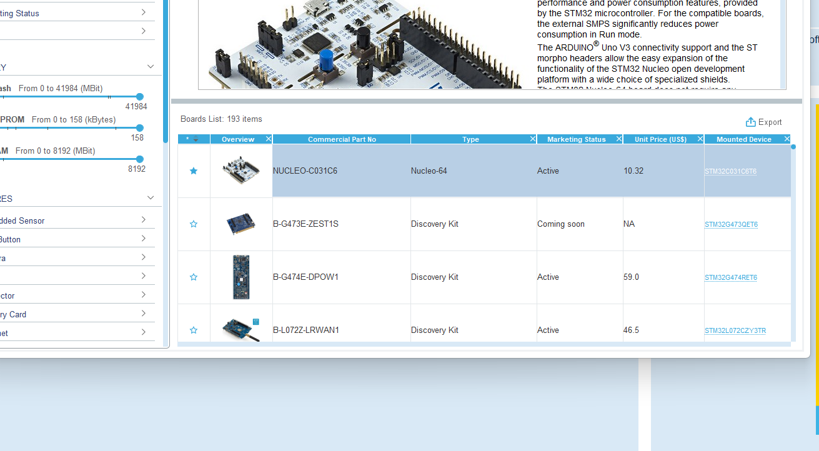Click the star icon in the first column header
819x451 pixels.
[188, 139]
